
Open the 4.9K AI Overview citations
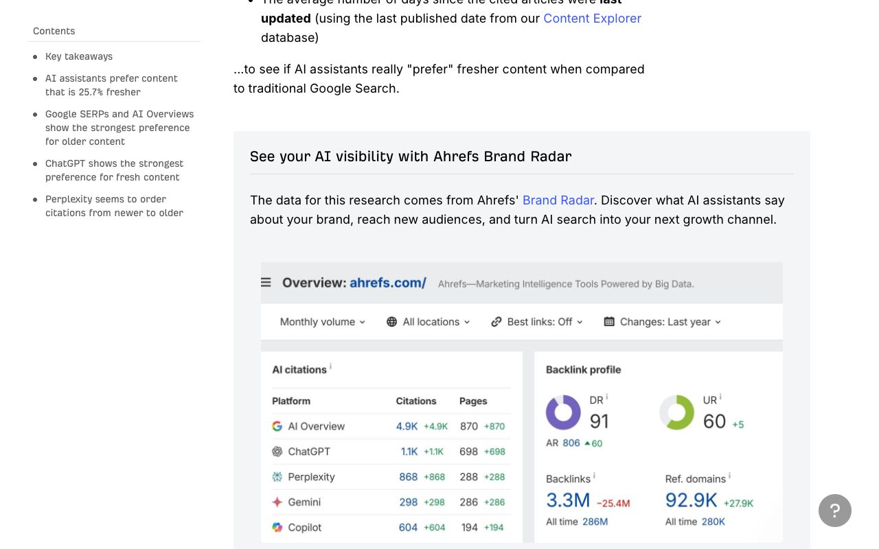(x=407, y=426)
